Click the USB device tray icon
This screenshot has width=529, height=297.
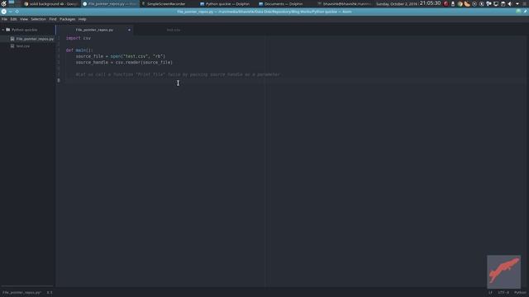[x=453, y=4]
